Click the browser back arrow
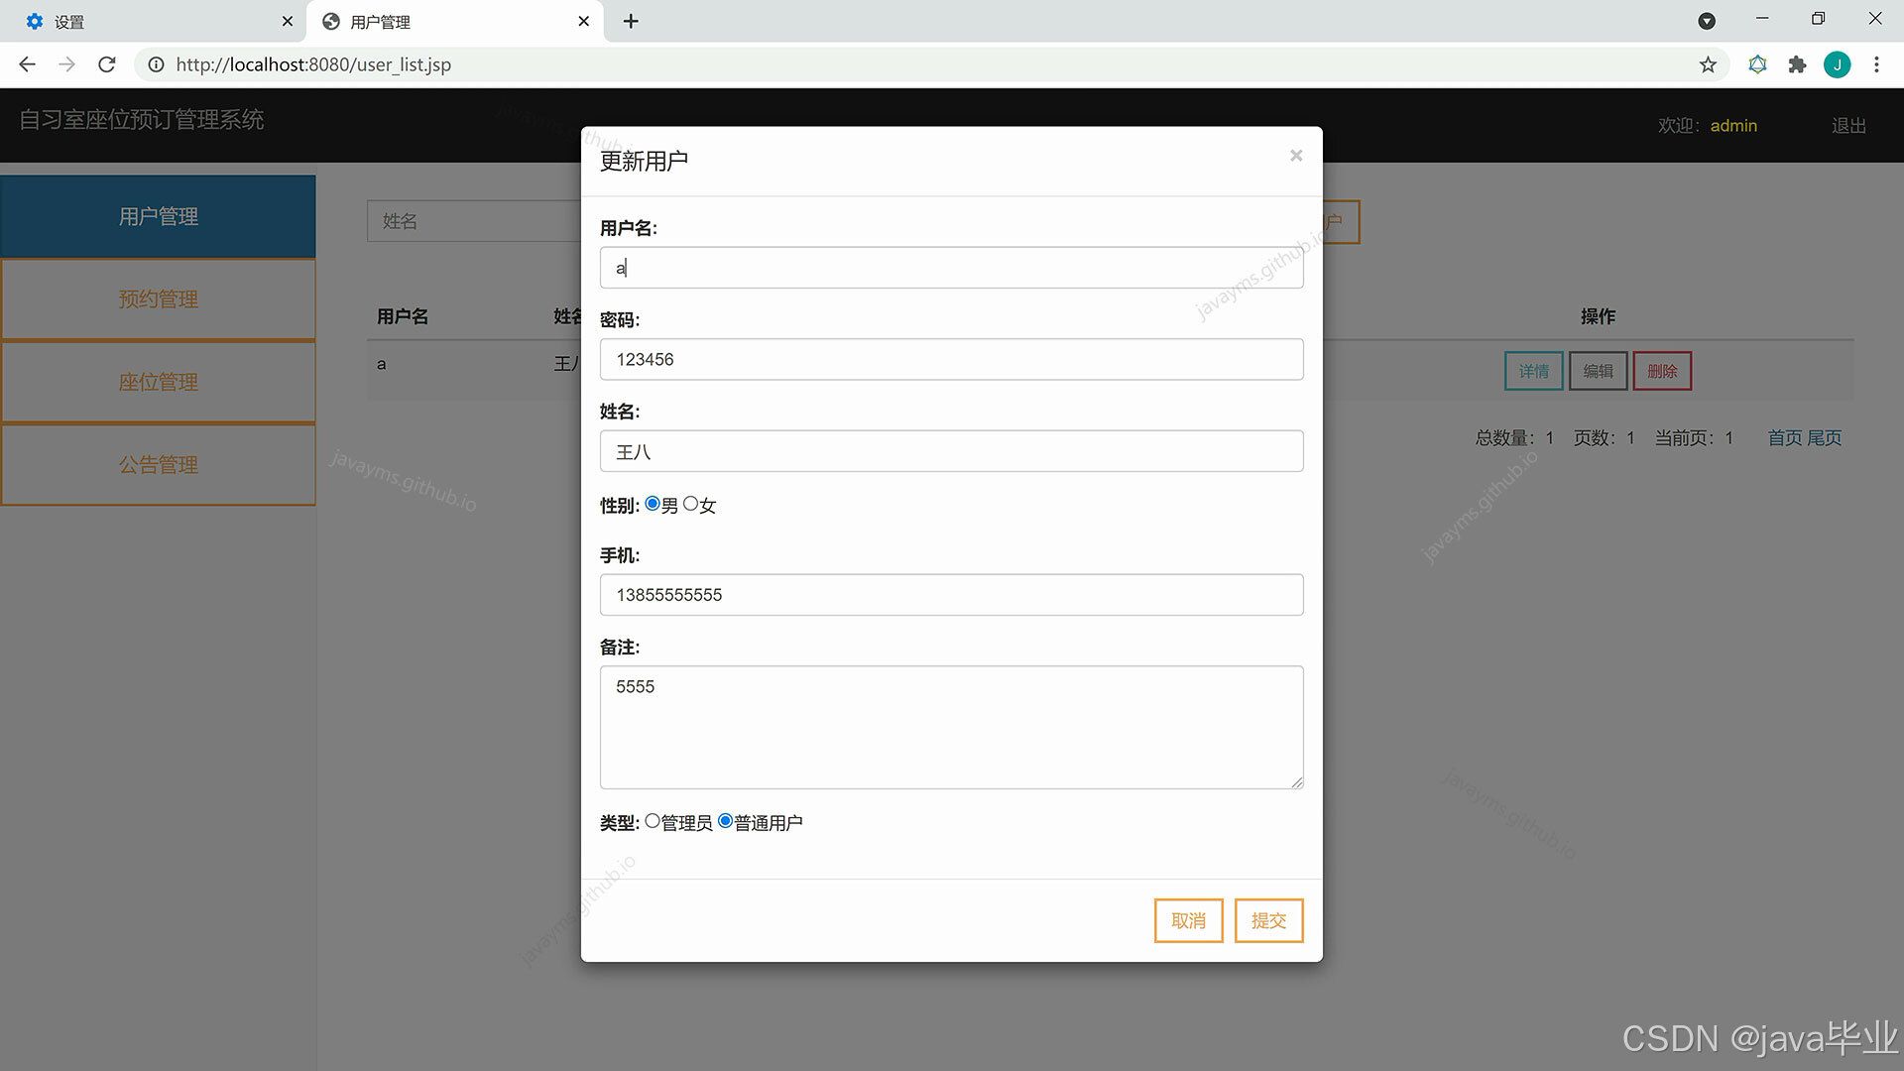This screenshot has height=1071, width=1904. (28, 64)
